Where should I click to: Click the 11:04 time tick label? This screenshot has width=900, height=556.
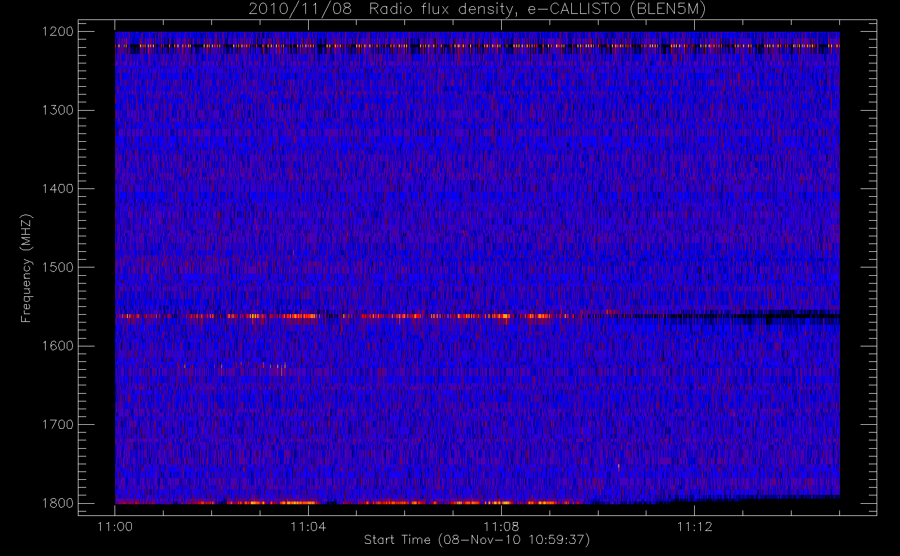point(308,527)
